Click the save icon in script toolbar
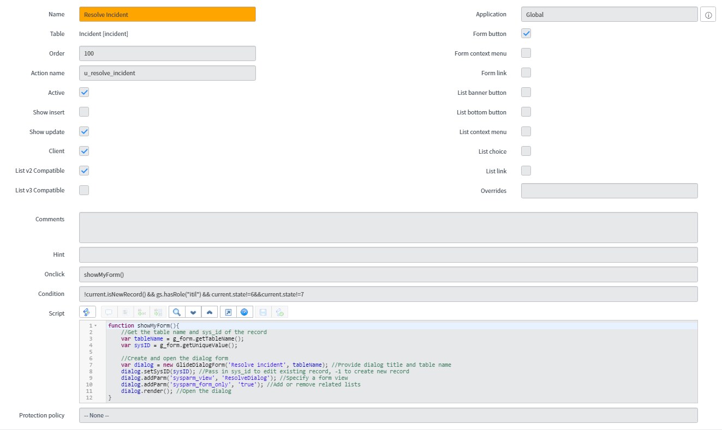This screenshot has width=722, height=430. [x=263, y=312]
